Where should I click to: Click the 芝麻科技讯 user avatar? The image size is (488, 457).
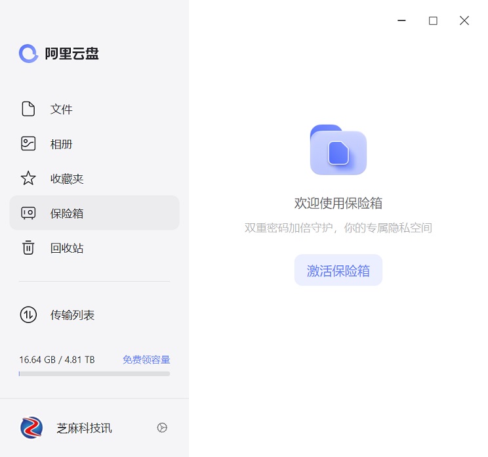pos(31,427)
